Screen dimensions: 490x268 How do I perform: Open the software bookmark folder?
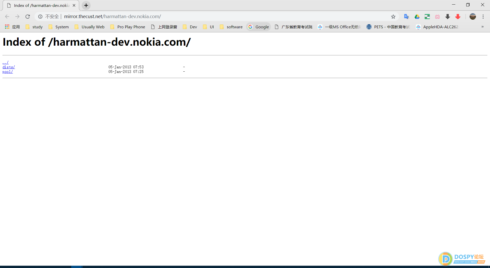[x=231, y=27]
